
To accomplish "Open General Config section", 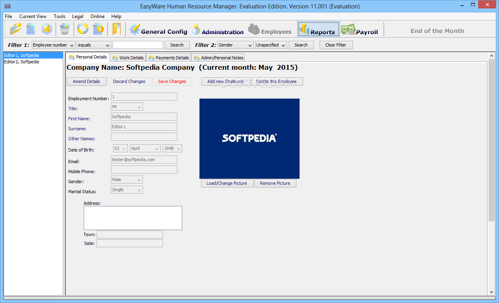I will tap(158, 30).
